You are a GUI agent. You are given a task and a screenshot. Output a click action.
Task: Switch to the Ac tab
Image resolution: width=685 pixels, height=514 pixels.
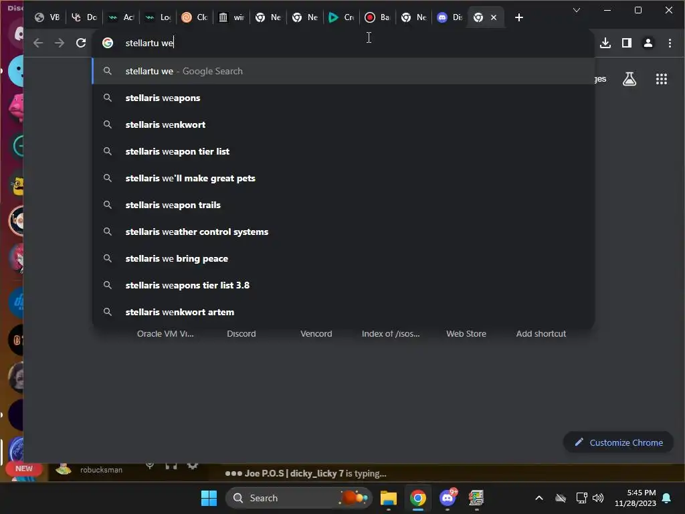coord(121,17)
